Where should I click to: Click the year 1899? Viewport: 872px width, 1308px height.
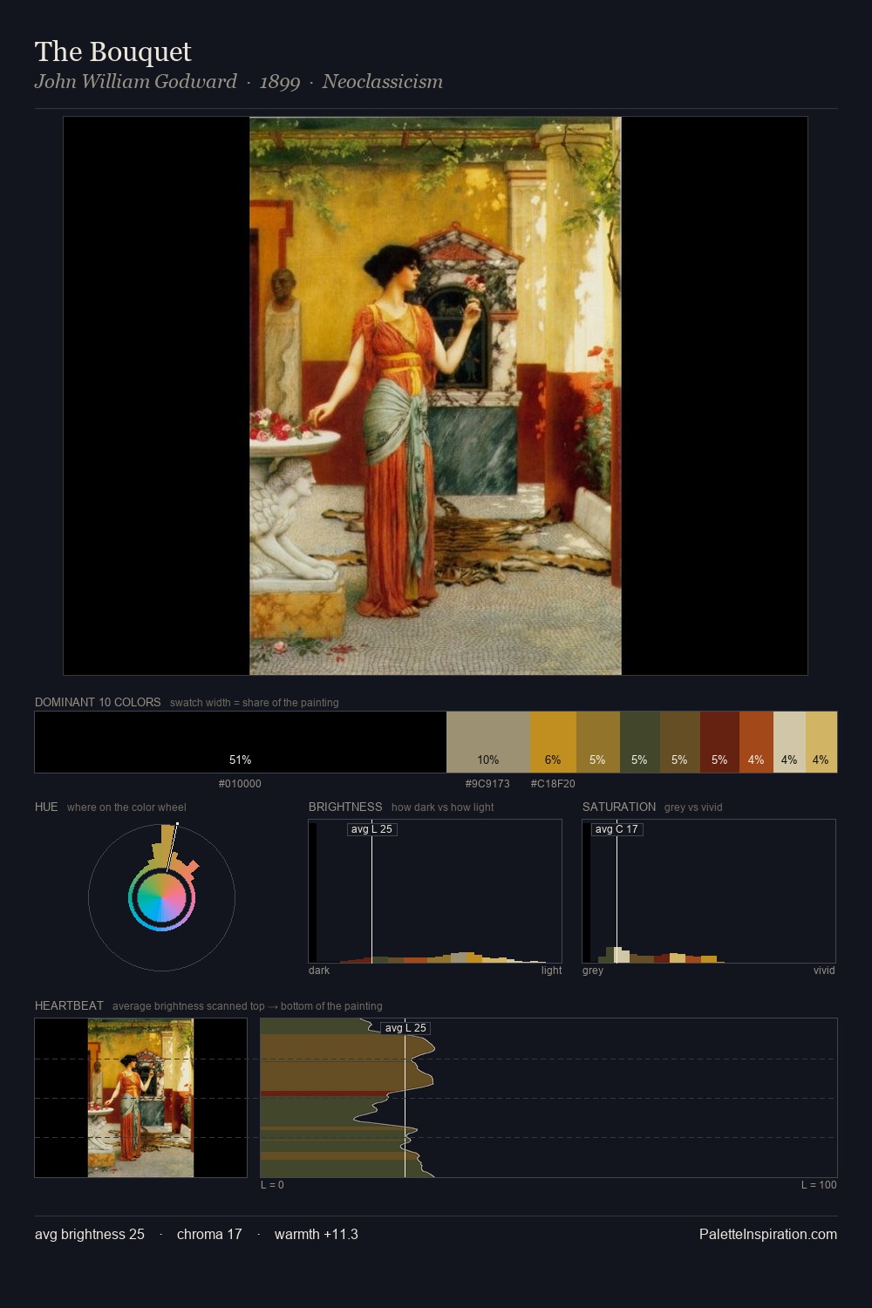tap(280, 82)
